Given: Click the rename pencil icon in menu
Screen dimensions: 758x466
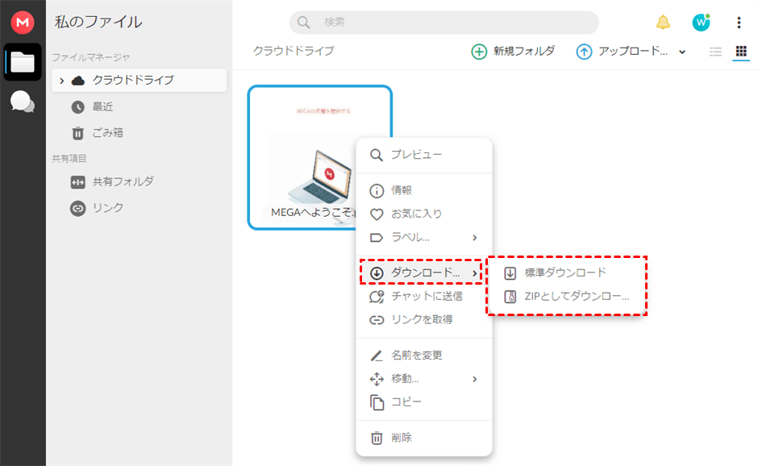Looking at the screenshot, I should (376, 356).
